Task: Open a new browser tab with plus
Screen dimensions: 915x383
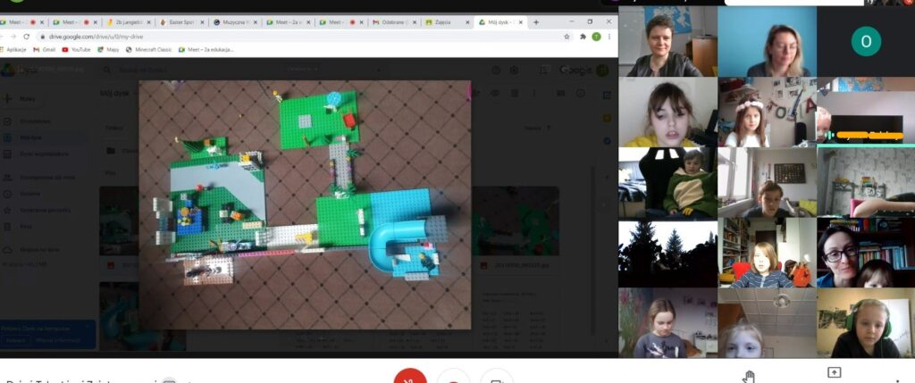Action: (x=536, y=22)
